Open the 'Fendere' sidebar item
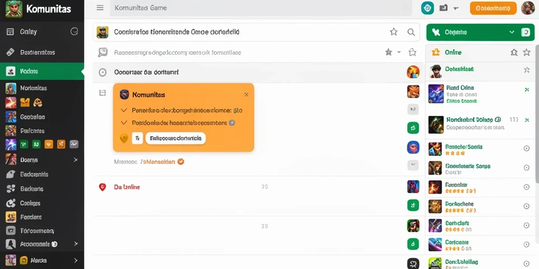The image size is (539, 269). coord(42,217)
